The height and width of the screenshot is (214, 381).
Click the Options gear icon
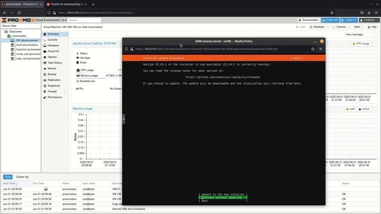click(45, 57)
